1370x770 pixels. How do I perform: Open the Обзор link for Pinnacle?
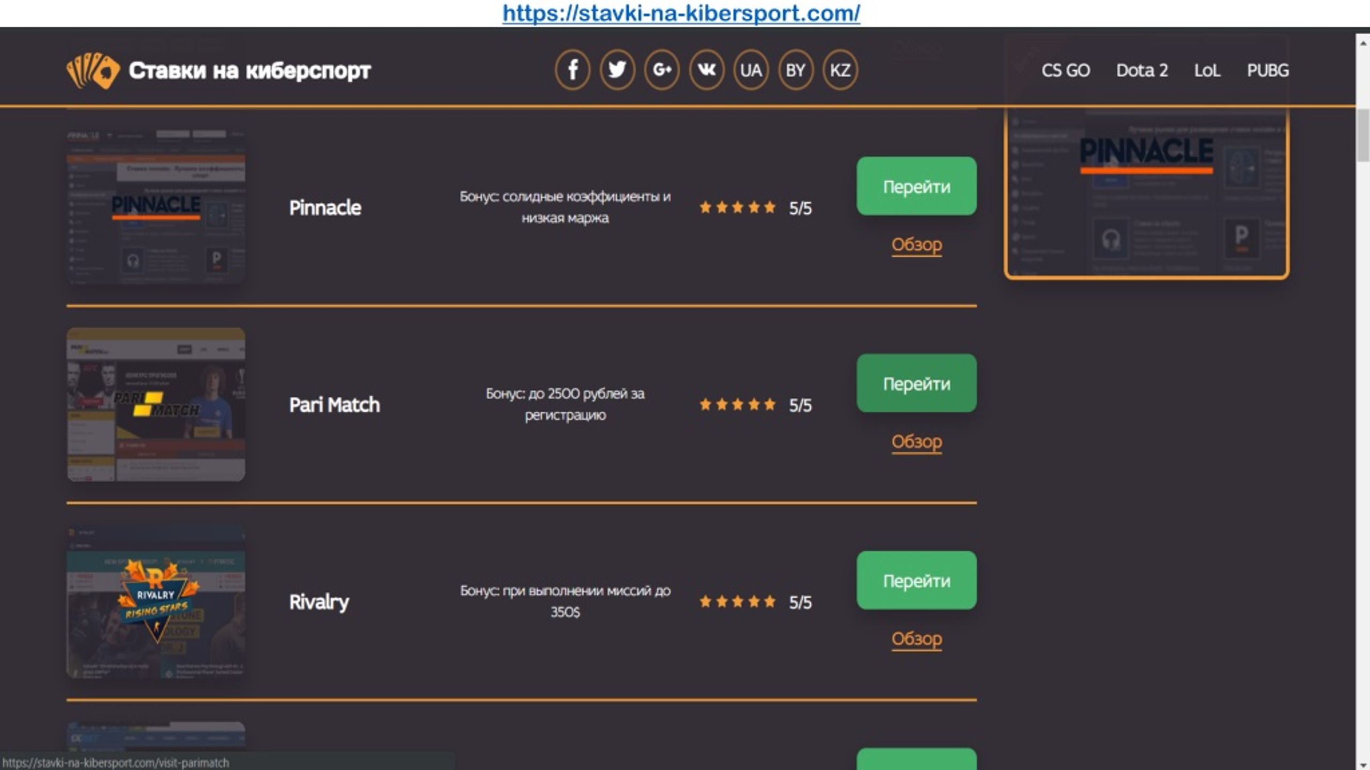[x=916, y=244]
